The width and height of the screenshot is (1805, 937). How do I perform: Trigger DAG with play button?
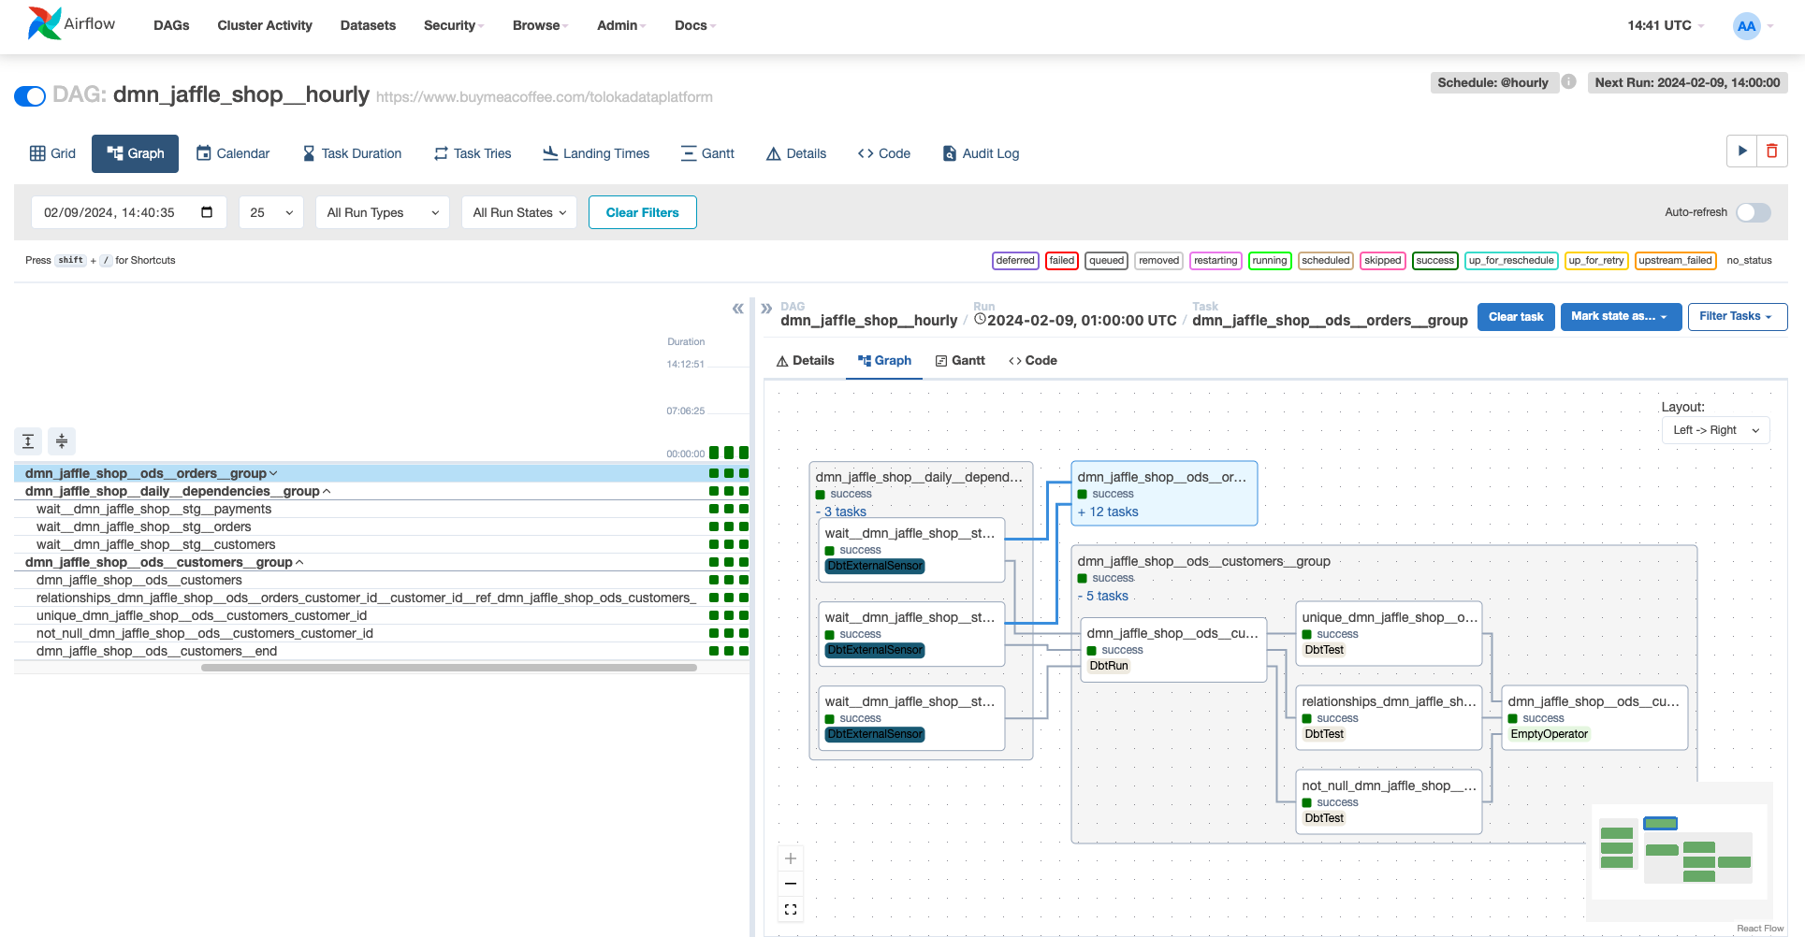tap(1741, 151)
